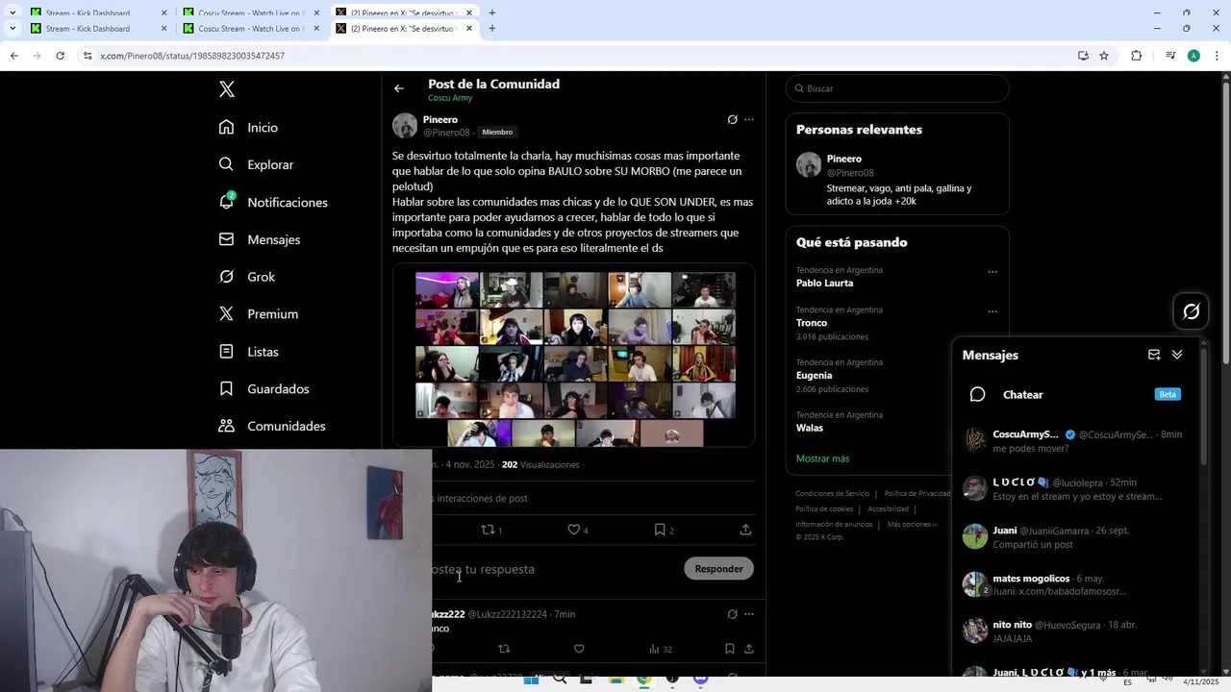Viewport: 1231px width, 692px height.
Task: Open Eugenia trending topic
Action: coord(814,376)
